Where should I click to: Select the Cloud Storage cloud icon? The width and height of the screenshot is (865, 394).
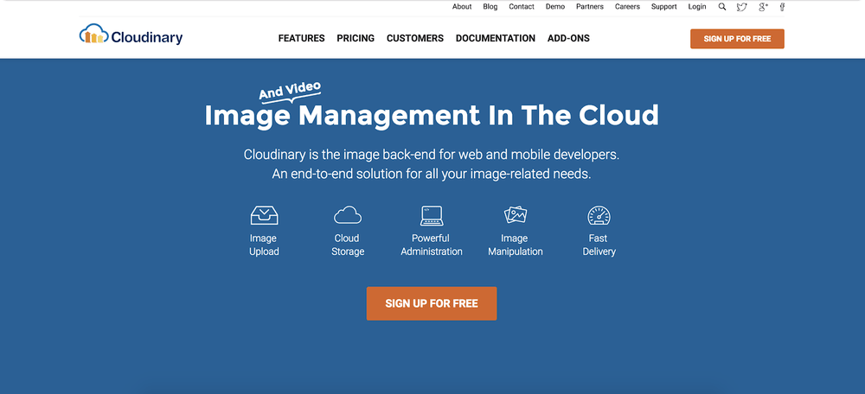(x=348, y=215)
